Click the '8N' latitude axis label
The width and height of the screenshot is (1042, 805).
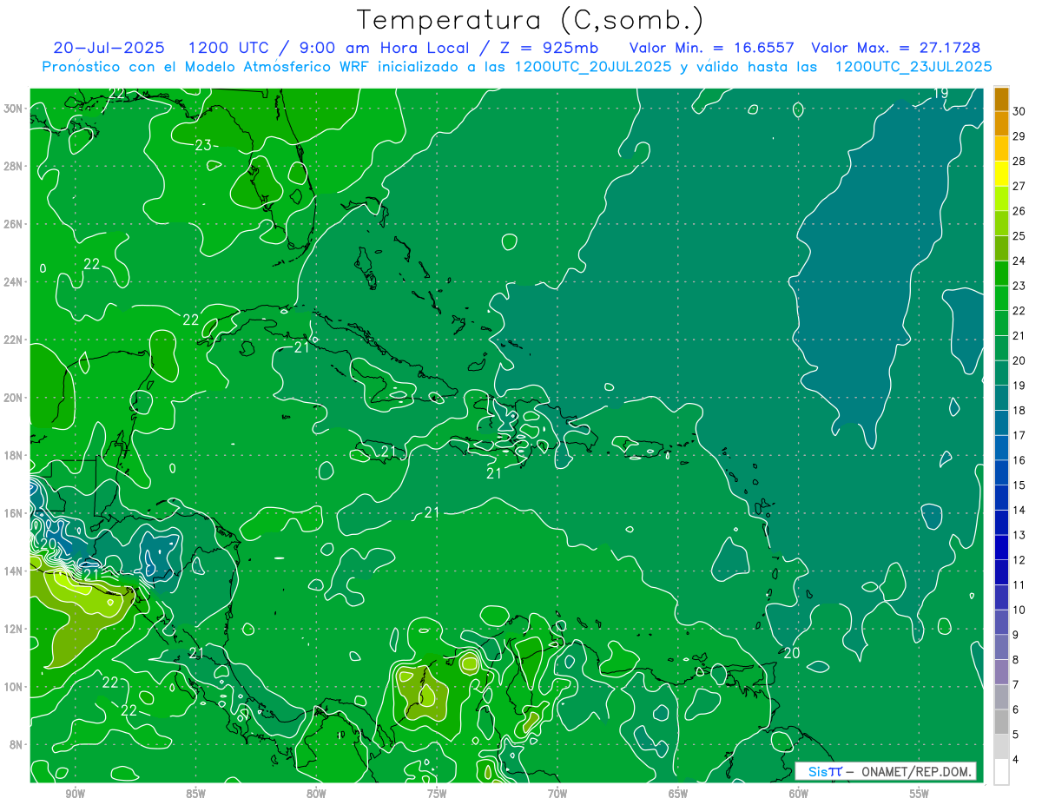click(x=17, y=744)
